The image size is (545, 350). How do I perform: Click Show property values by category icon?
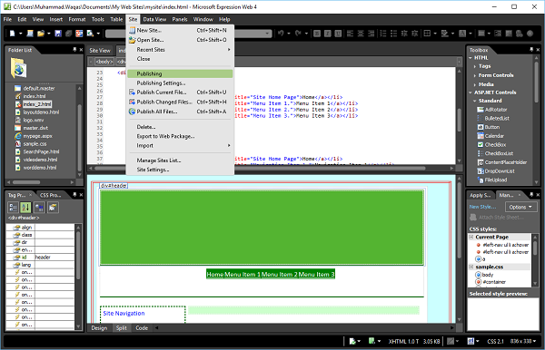[13, 208]
